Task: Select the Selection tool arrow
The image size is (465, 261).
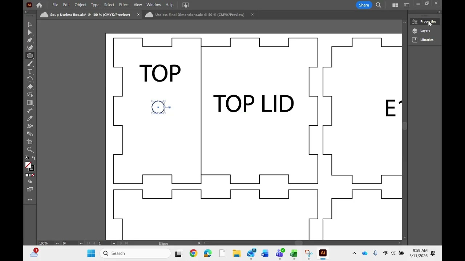Action: (30, 24)
